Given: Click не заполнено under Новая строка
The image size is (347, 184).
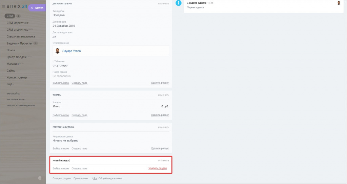Looking at the screenshot, I should coord(62,76).
